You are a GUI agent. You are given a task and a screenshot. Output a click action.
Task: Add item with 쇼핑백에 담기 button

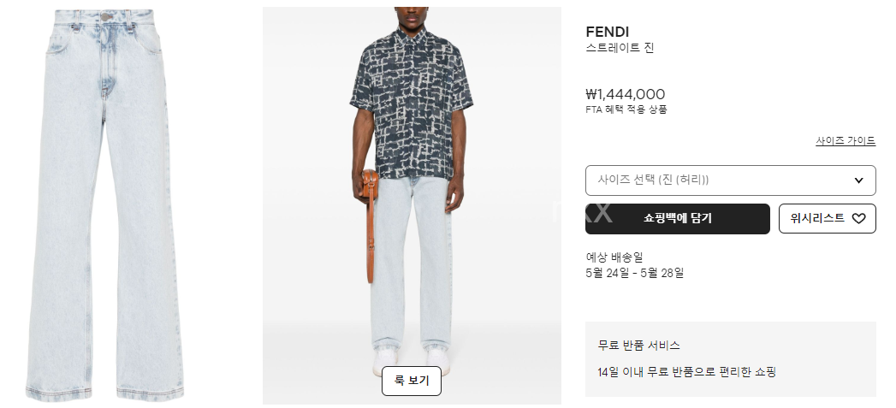(677, 218)
